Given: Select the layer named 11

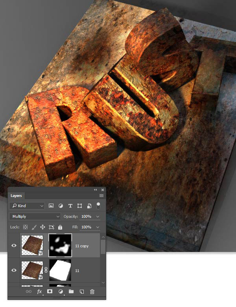Looking at the screenshot, I should [77, 271].
